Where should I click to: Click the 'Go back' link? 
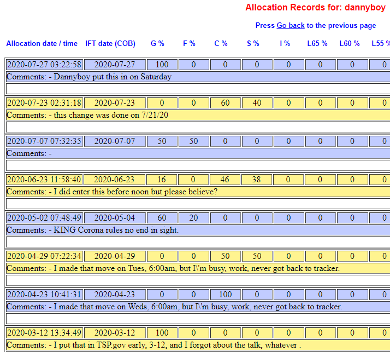(291, 26)
